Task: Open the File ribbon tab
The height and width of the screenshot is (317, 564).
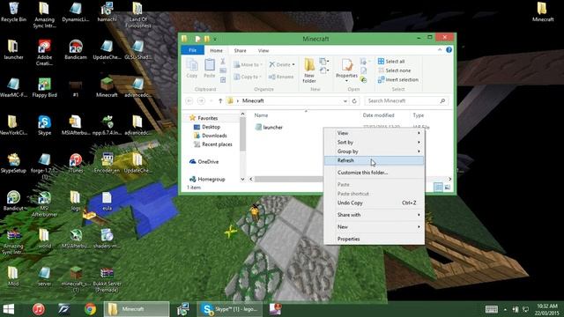Action: [192, 50]
